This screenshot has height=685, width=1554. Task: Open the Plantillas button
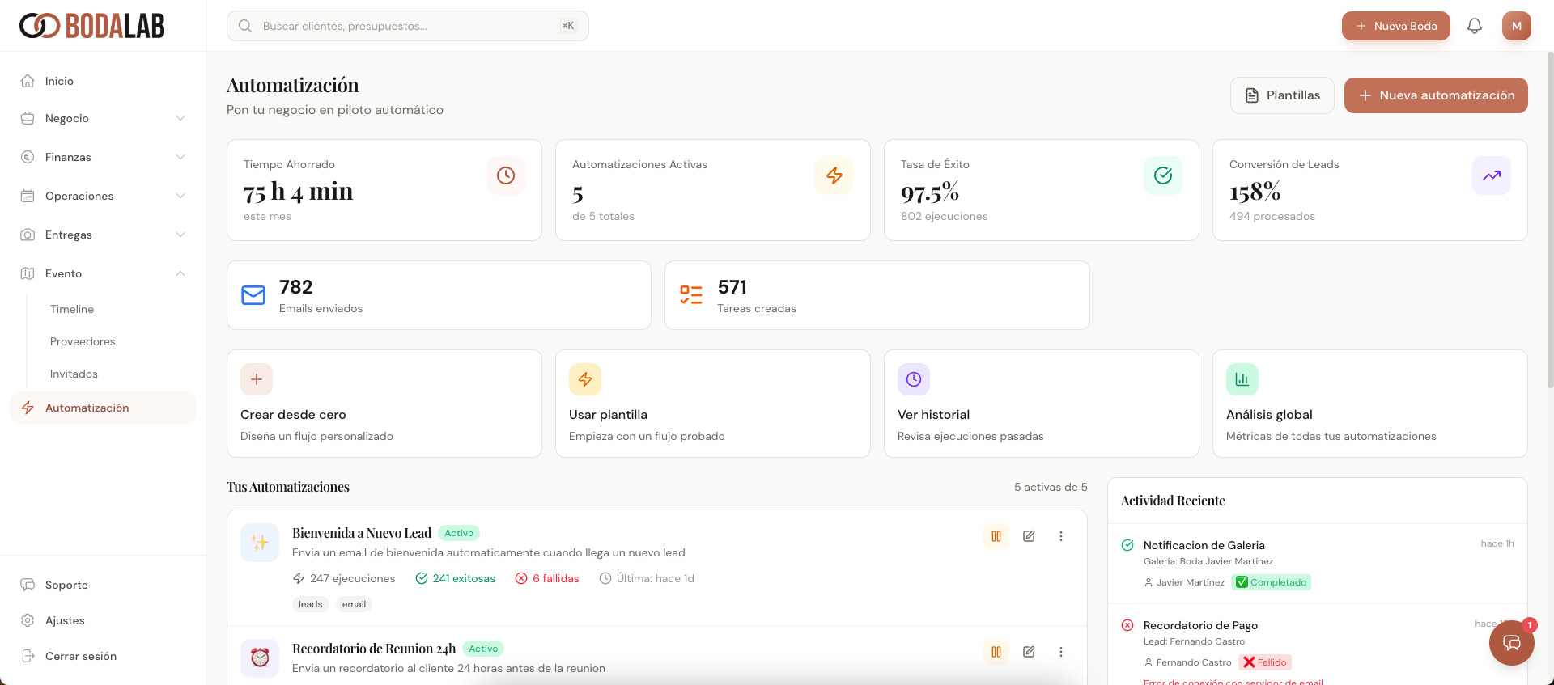pyautogui.click(x=1281, y=95)
